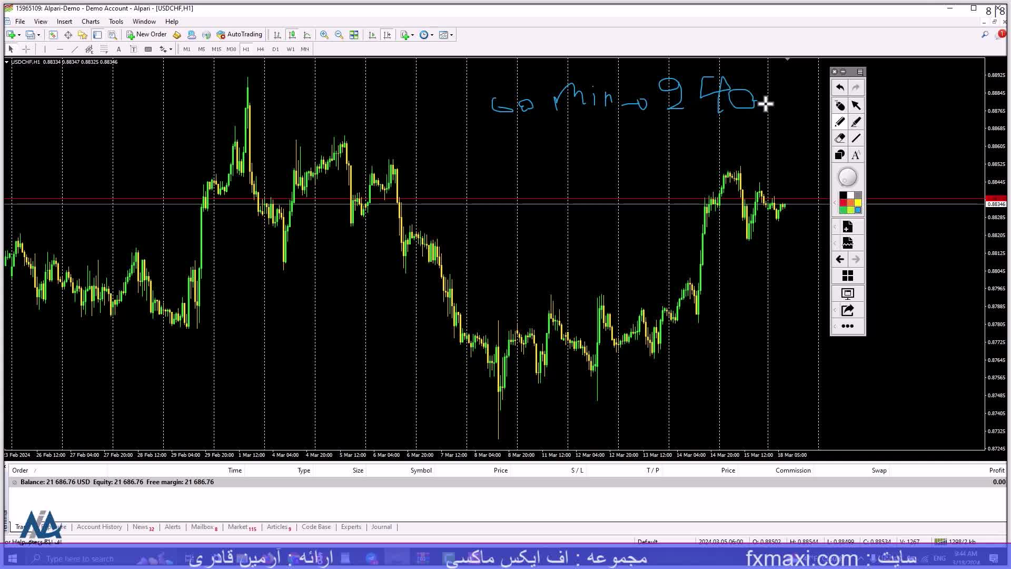Image resolution: width=1011 pixels, height=569 pixels.
Task: Click the Zoom In chart icon
Action: 324,35
